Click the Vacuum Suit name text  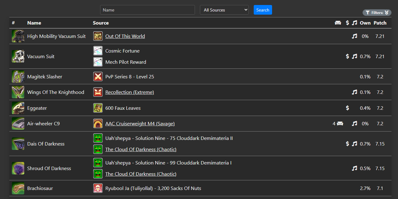[41, 56]
